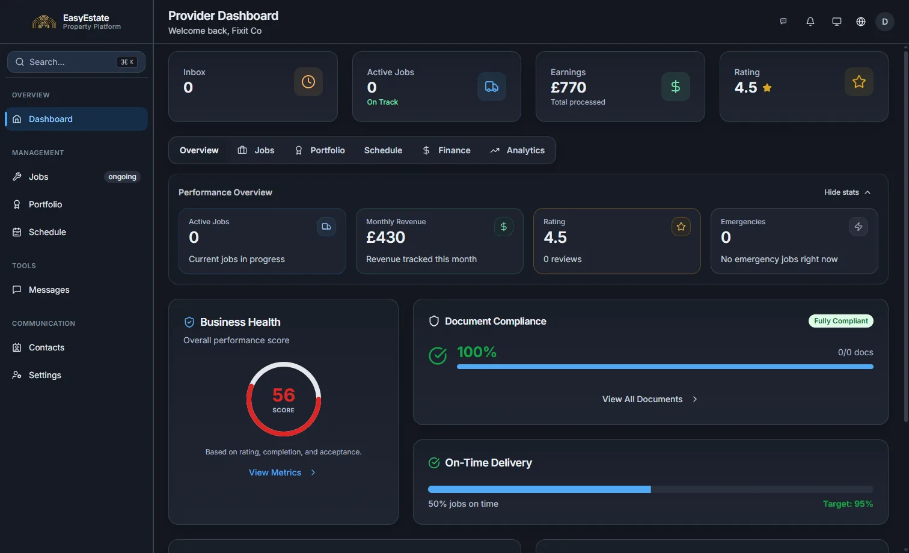Open Messages in the sidebar
The image size is (909, 553).
(76, 290)
